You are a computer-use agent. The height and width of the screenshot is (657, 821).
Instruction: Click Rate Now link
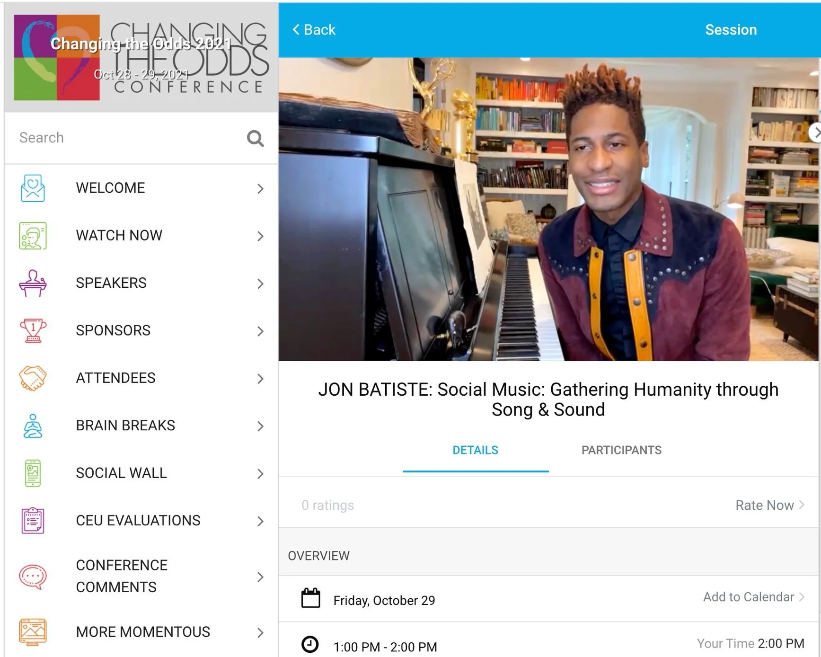click(769, 505)
